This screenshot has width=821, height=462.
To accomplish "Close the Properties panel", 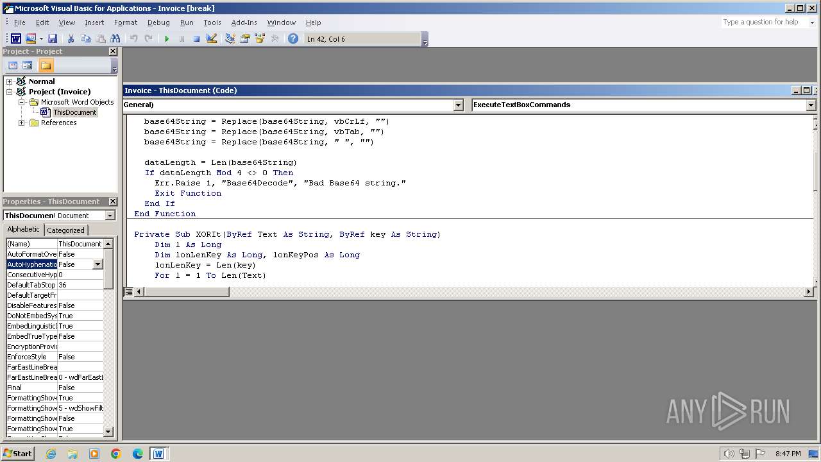I will pos(113,201).
